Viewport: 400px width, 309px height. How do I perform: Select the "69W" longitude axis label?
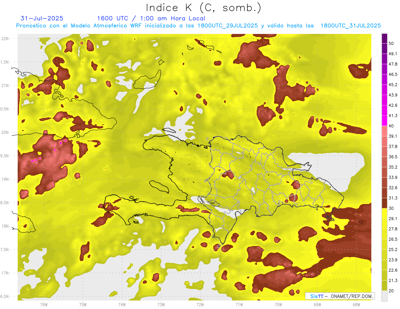[x=317, y=305]
